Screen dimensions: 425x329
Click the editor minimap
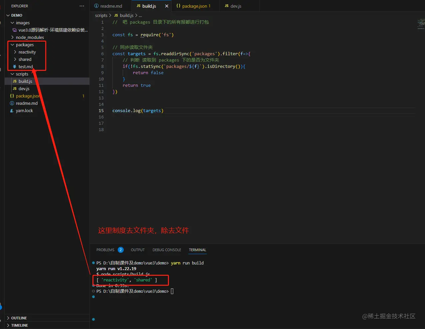click(x=421, y=24)
